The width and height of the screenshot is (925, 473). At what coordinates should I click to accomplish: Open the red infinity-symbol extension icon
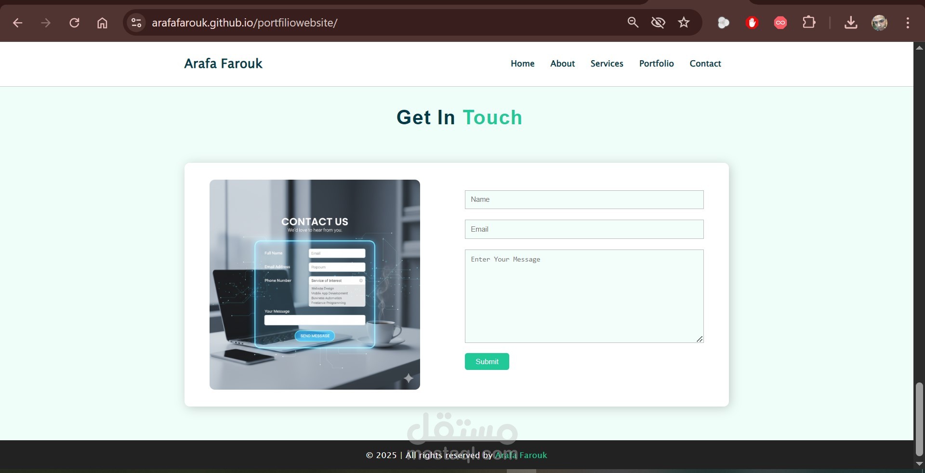coord(780,23)
